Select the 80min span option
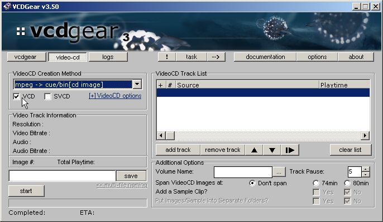The width and height of the screenshot is (383, 222). coord(347,183)
